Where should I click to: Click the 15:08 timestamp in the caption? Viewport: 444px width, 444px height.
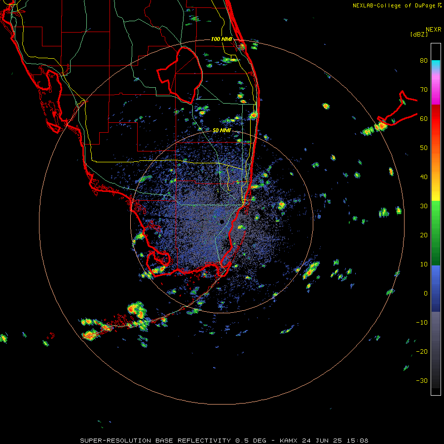(359, 441)
